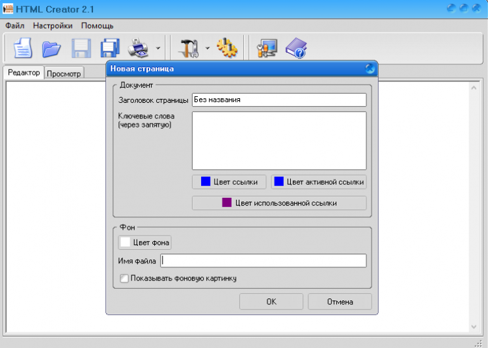Screen dimensions: 488x348
Task: Open the Помощь menu
Action: coord(97,25)
